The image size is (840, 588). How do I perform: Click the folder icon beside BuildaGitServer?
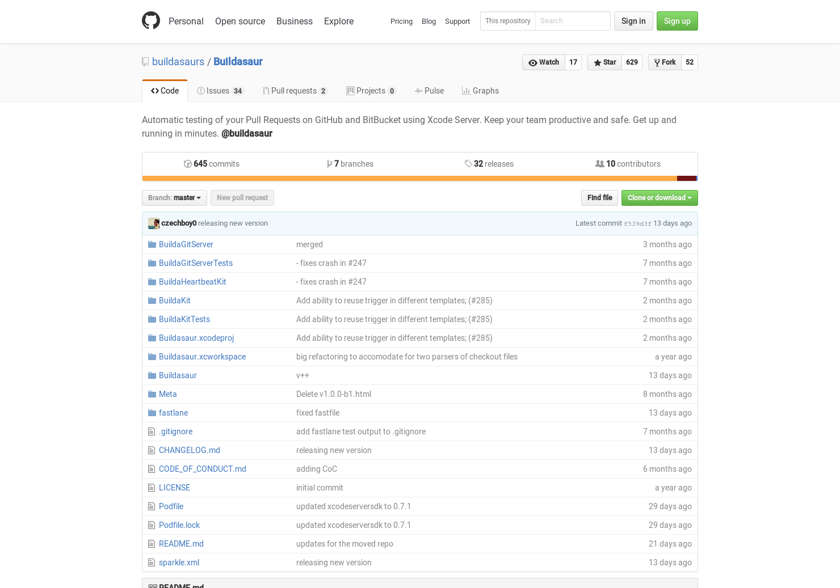[152, 244]
